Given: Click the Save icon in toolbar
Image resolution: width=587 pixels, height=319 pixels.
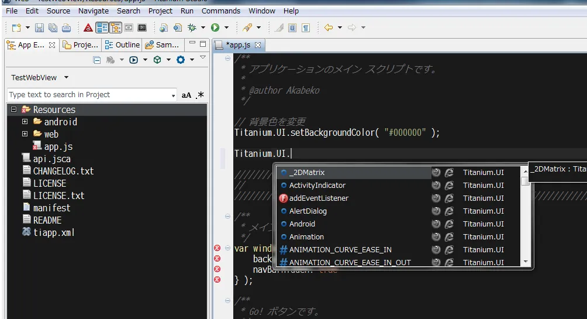Looking at the screenshot, I should pyautogui.click(x=39, y=28).
